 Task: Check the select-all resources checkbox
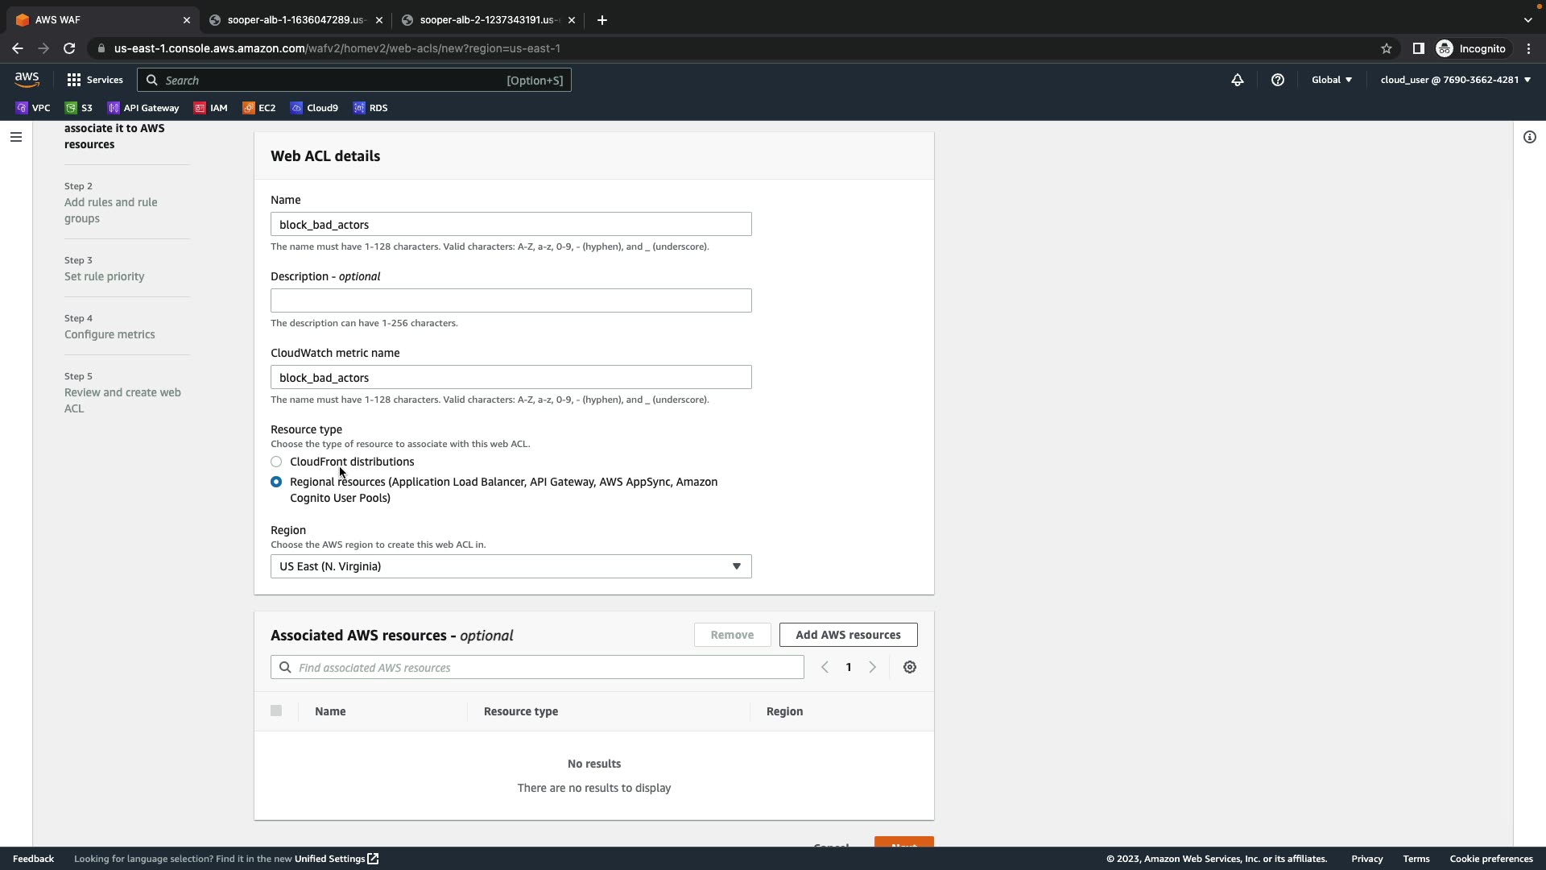point(276,710)
